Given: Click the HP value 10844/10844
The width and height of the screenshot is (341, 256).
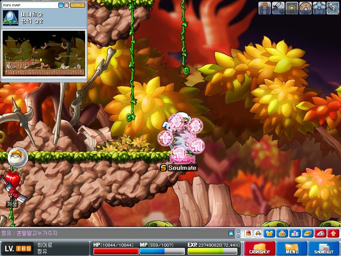Looking at the screenshot, I should tap(117, 245).
